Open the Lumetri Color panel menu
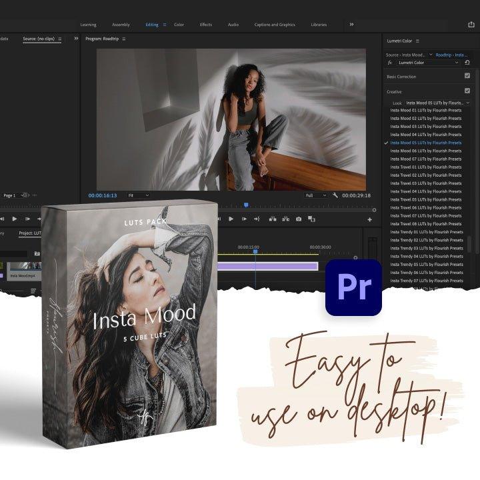480x480 pixels. [x=417, y=41]
